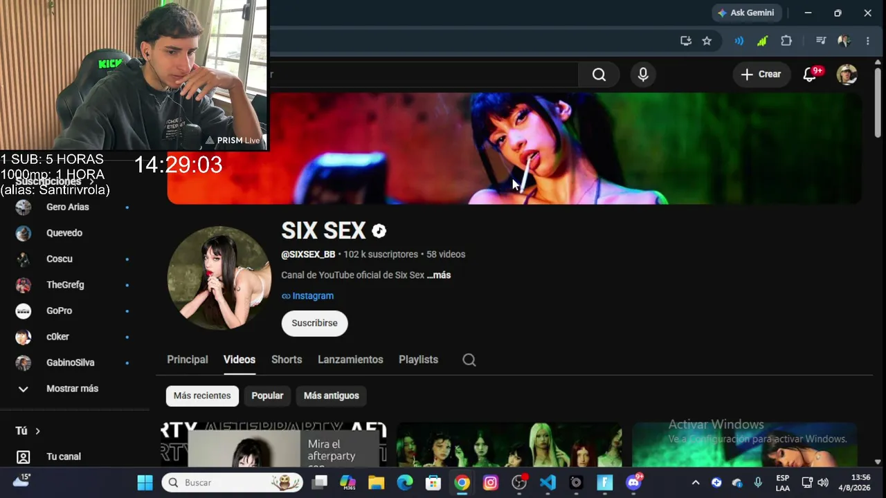This screenshot has width=886, height=498.
Task: Open Microsoft Edge from taskbar
Action: [405, 482]
